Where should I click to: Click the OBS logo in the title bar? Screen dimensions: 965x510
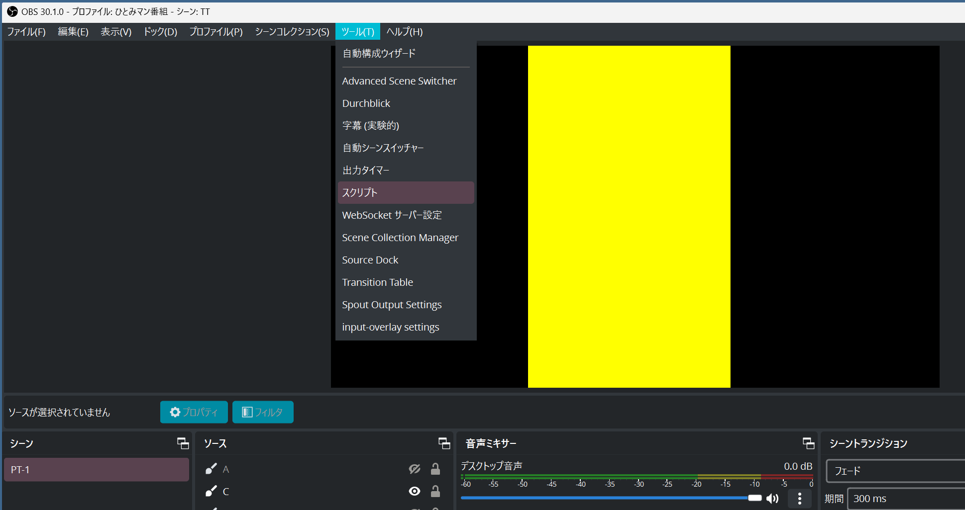point(12,11)
